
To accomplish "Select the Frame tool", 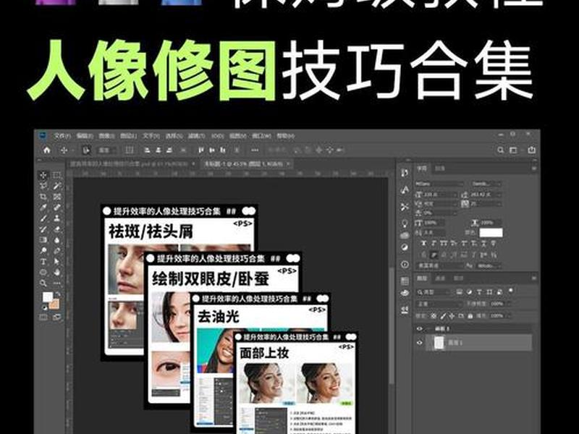I will (x=57, y=197).
